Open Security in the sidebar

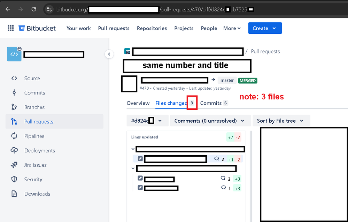coord(54,179)
